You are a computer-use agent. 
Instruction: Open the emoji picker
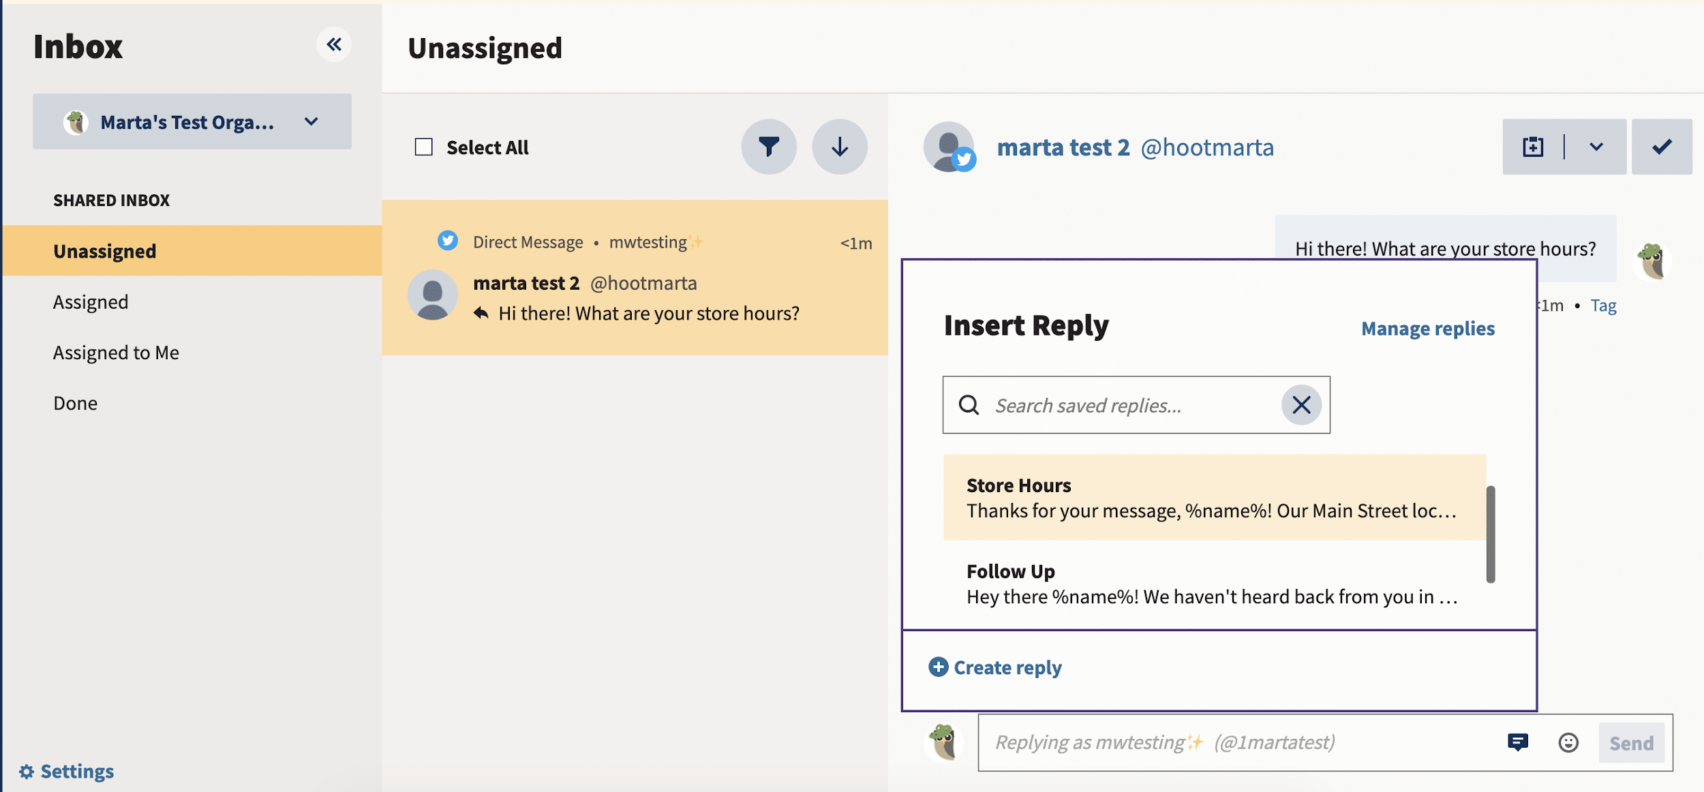coord(1568,742)
